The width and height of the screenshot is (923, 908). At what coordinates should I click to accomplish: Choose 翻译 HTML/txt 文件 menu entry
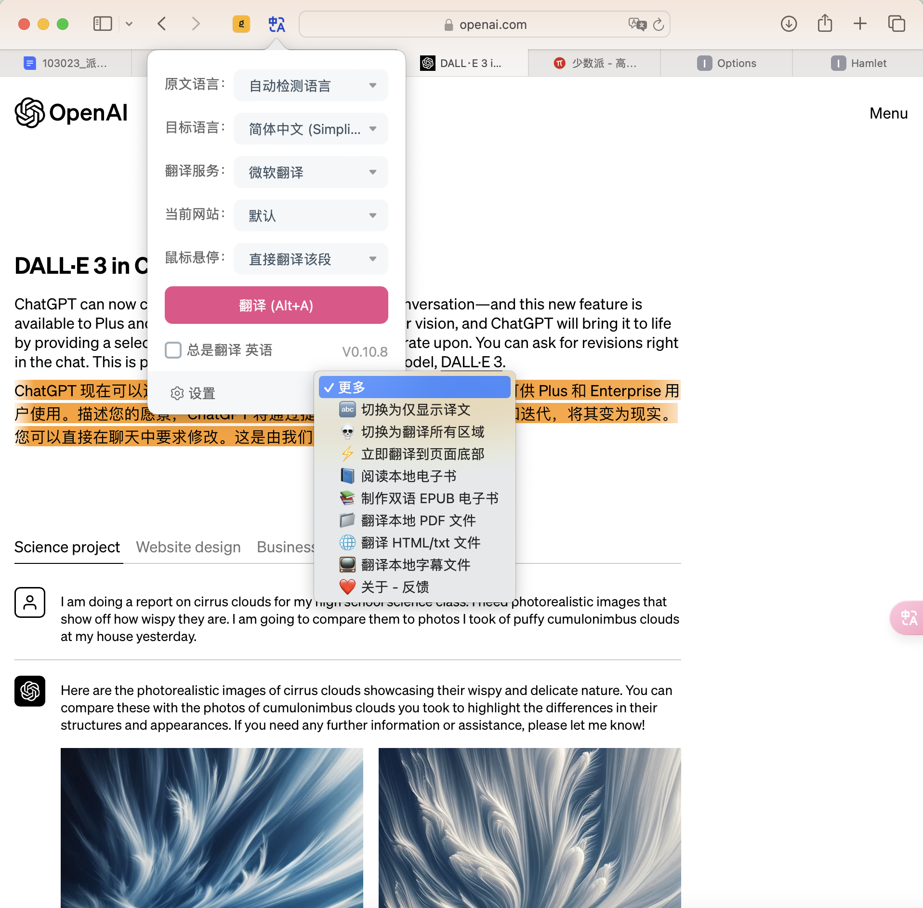(x=414, y=543)
